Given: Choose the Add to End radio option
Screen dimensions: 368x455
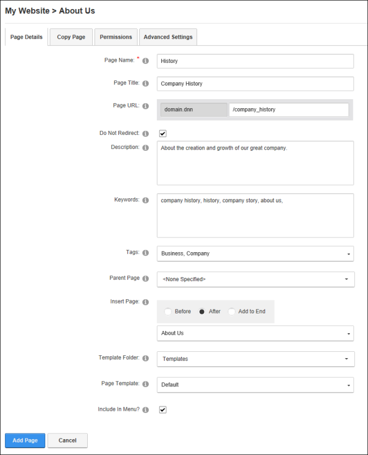Looking at the screenshot, I should coord(232,312).
